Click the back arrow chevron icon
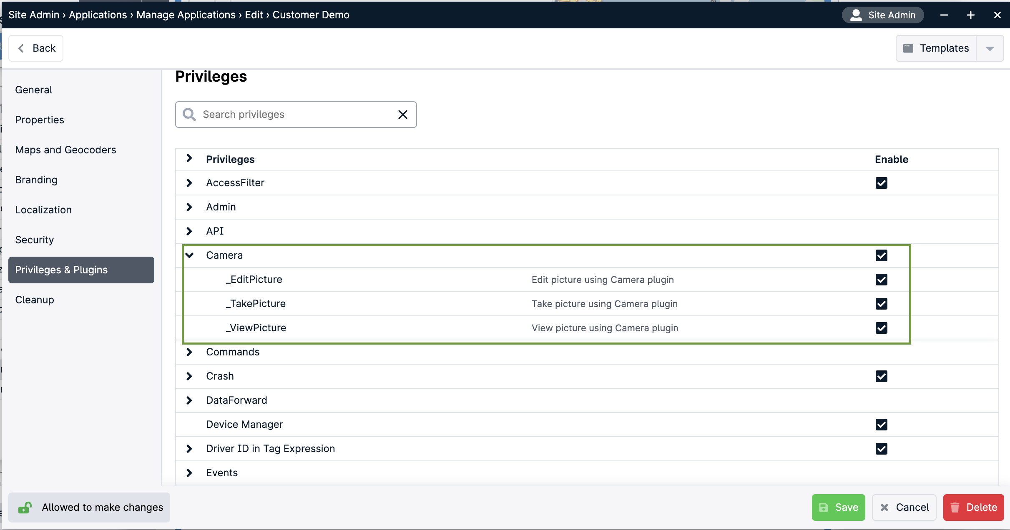1010x530 pixels. 21,48
